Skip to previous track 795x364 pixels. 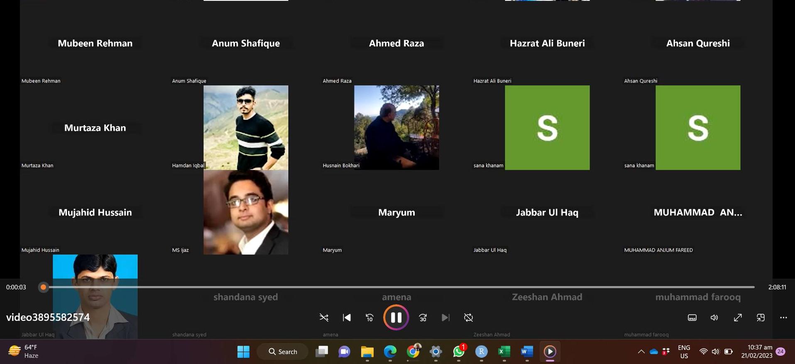(x=347, y=318)
